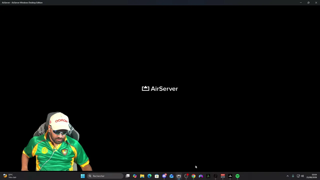320x180 pixels.
Task: Open the clock and calendar flyout
Action: (x=312, y=176)
